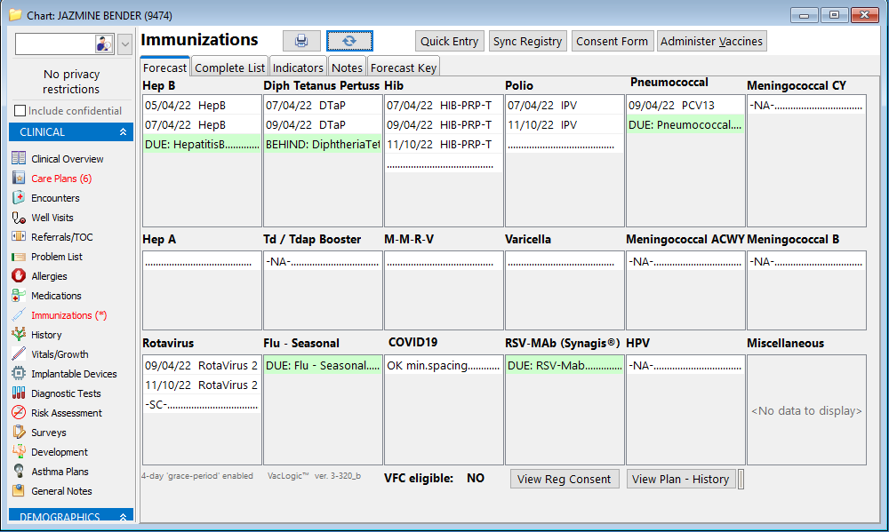Open the patient search dropdown arrow

click(x=124, y=44)
